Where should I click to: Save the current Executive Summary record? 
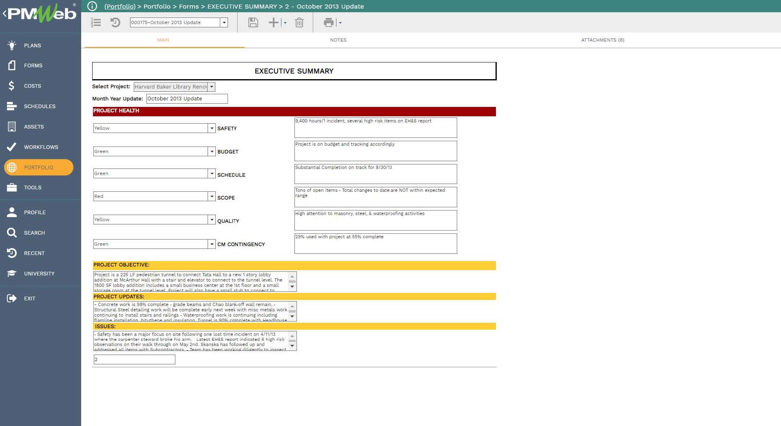pyautogui.click(x=252, y=22)
